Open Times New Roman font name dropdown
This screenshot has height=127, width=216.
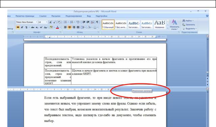pos(37,22)
